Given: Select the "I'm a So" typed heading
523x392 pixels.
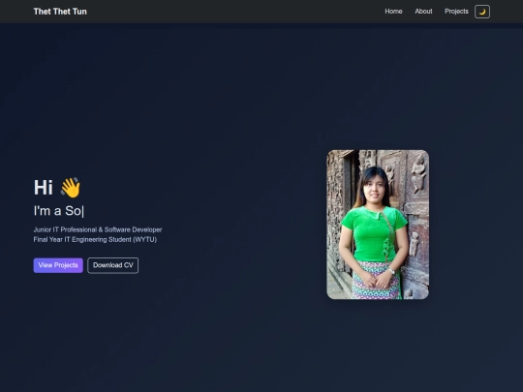Looking at the screenshot, I should [x=59, y=211].
